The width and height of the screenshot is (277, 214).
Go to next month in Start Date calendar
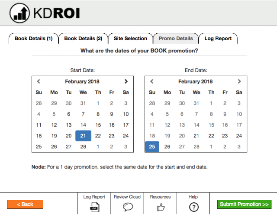126,81
